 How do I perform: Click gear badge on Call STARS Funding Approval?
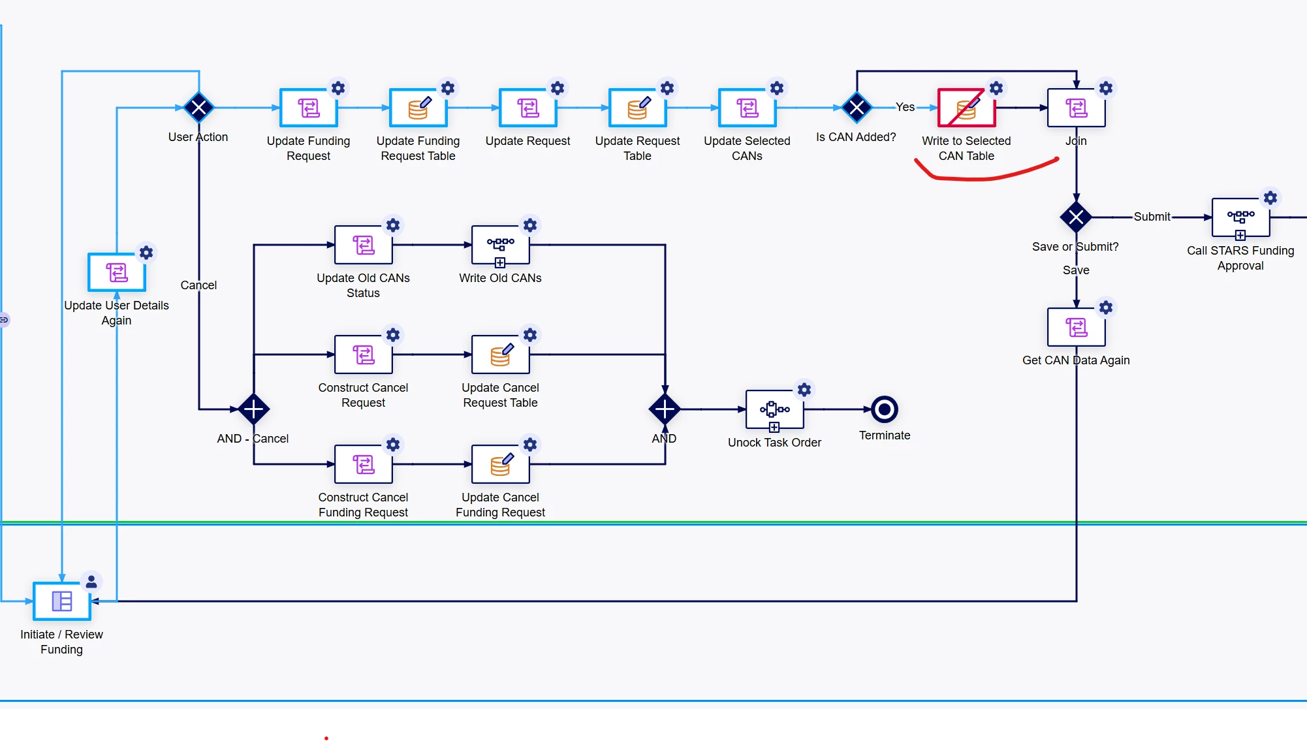pyautogui.click(x=1270, y=198)
